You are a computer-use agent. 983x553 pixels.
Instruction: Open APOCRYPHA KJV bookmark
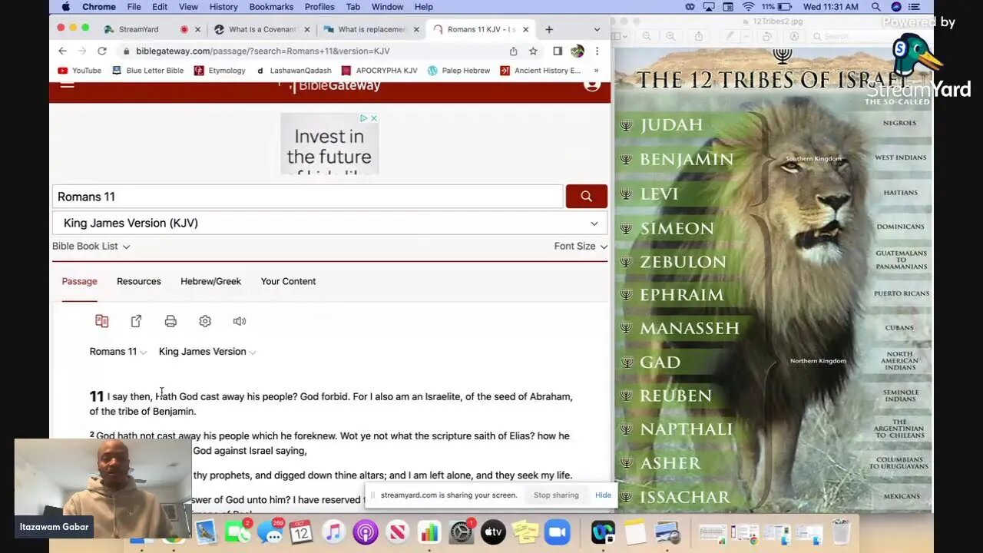point(379,71)
